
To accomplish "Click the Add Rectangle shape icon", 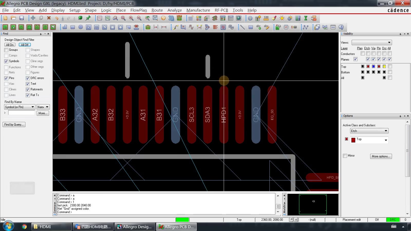I will [73, 27].
